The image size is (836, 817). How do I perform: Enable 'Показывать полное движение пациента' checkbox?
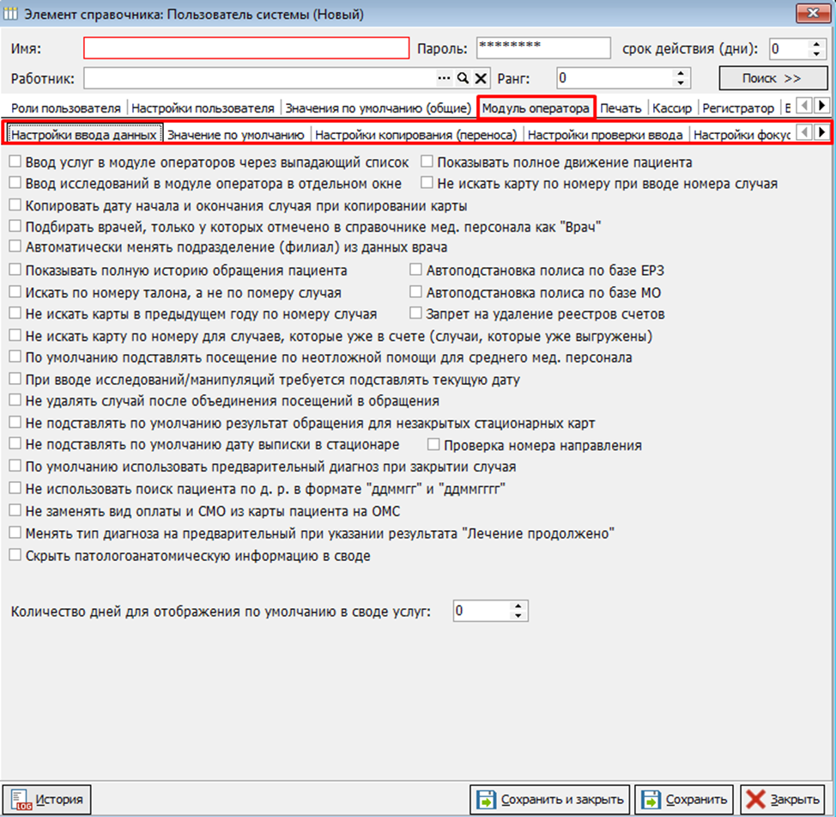point(427,162)
